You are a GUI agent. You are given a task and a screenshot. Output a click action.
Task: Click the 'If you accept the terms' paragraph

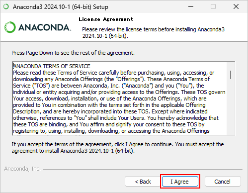[x=118, y=147]
